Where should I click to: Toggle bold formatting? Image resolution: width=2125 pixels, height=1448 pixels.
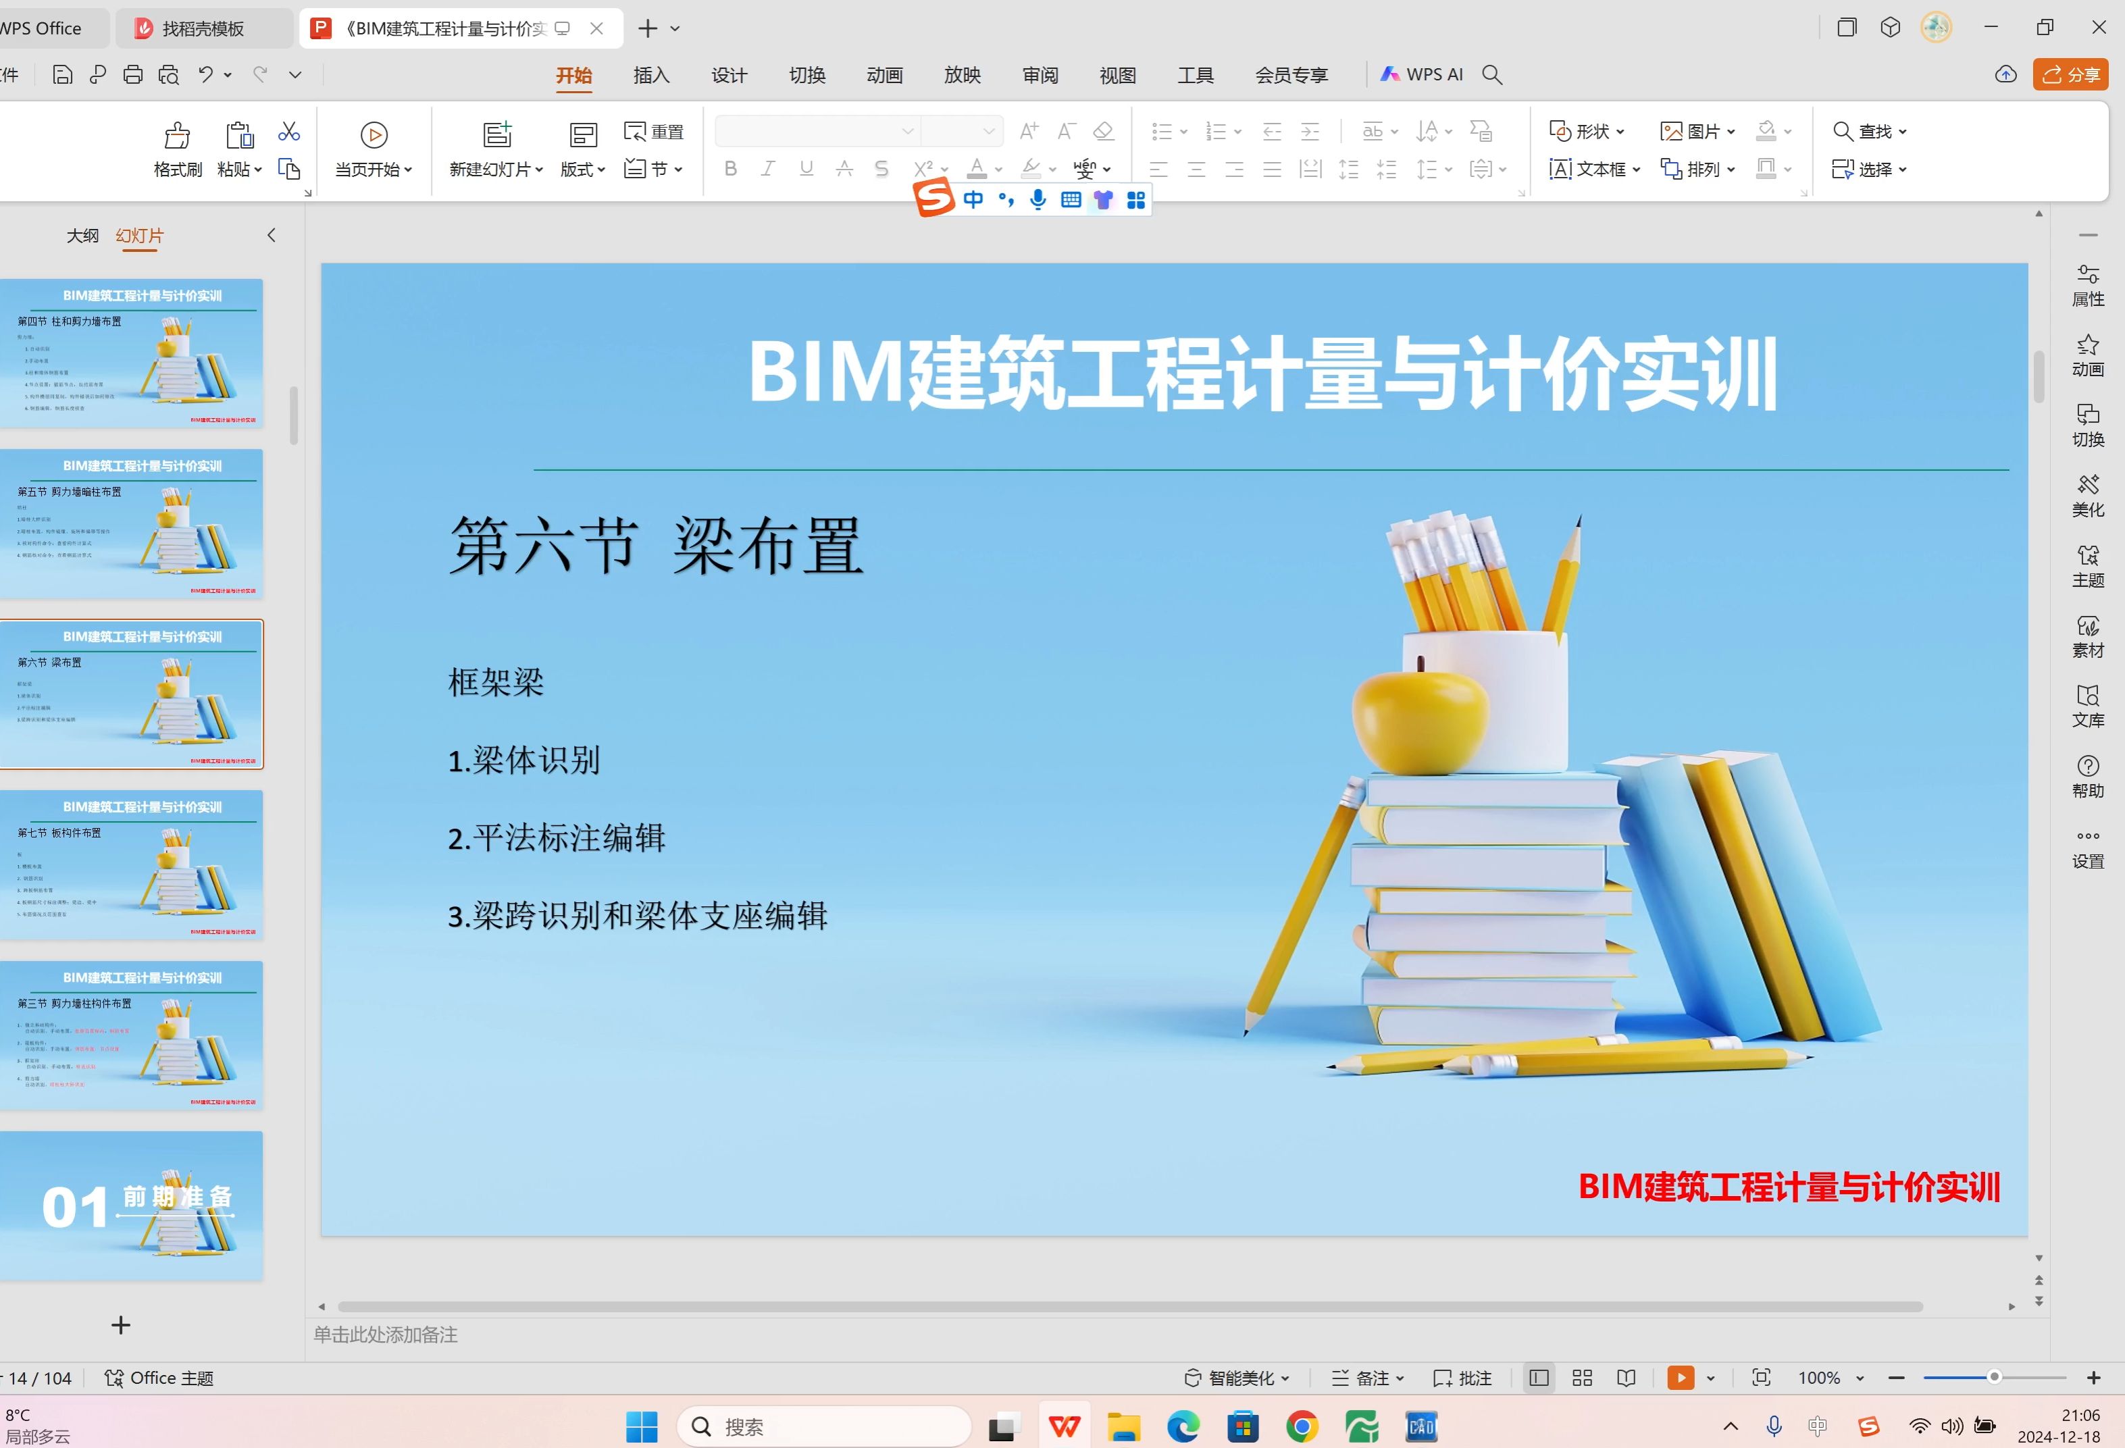(x=729, y=168)
